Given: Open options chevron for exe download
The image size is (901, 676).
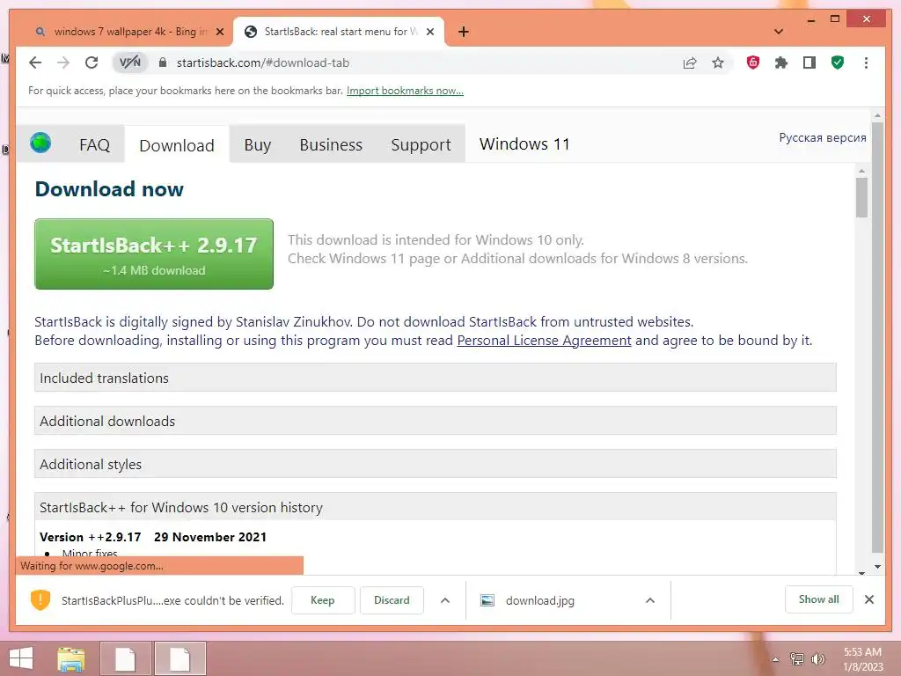Looking at the screenshot, I should point(444,600).
